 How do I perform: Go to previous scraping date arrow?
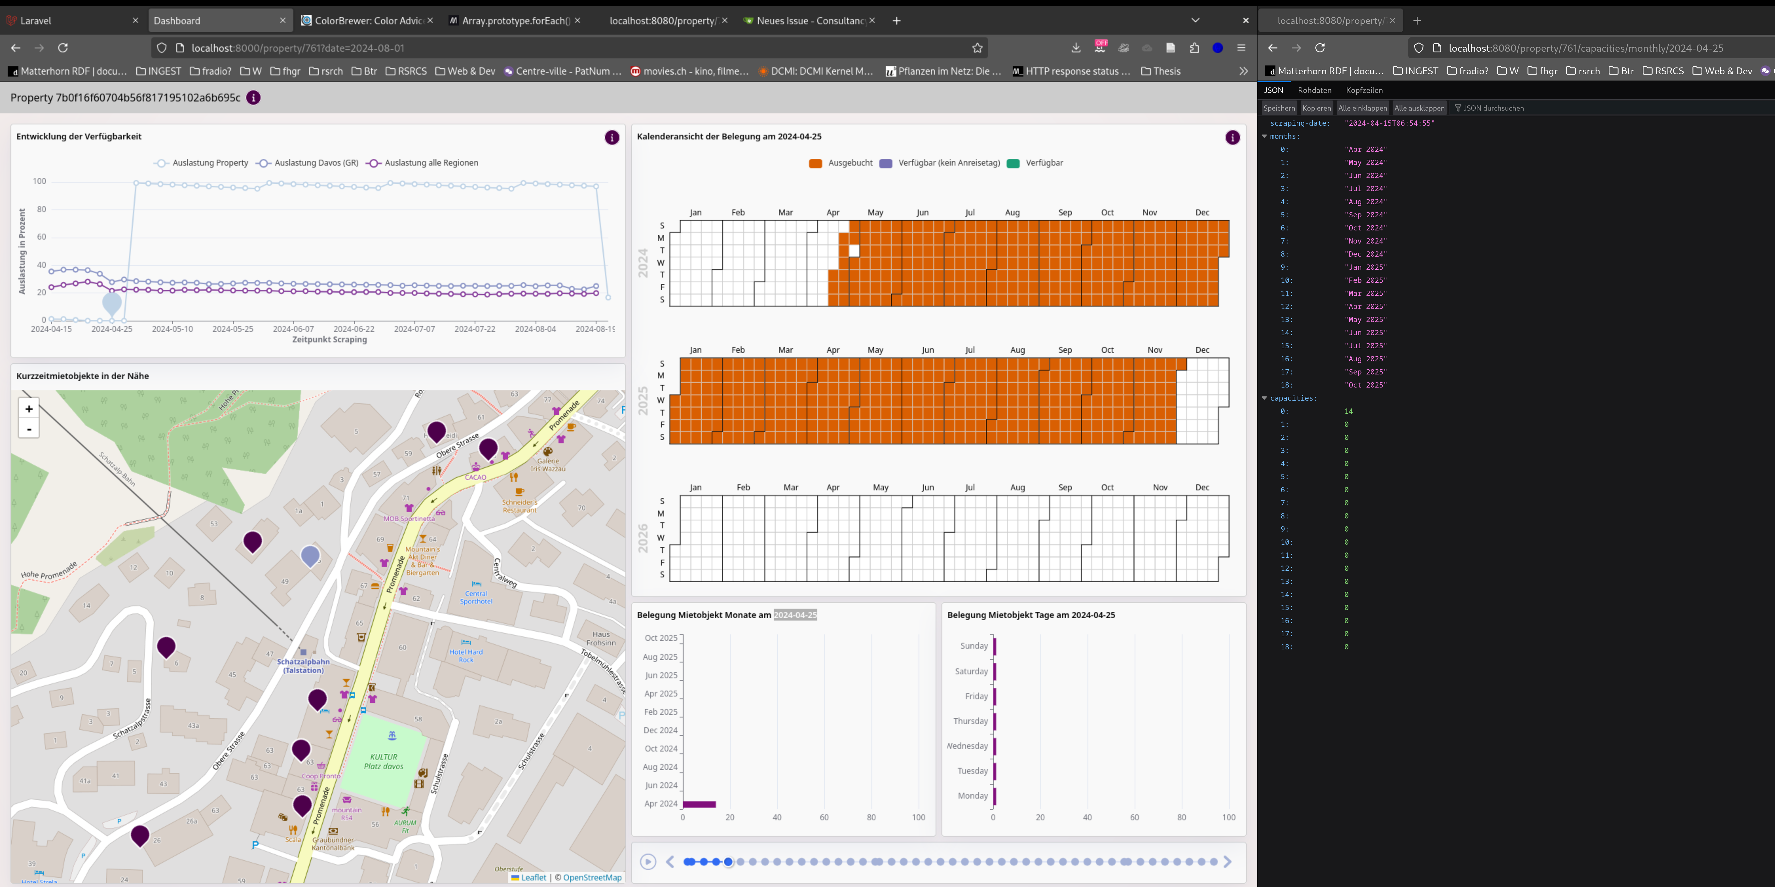tap(670, 861)
